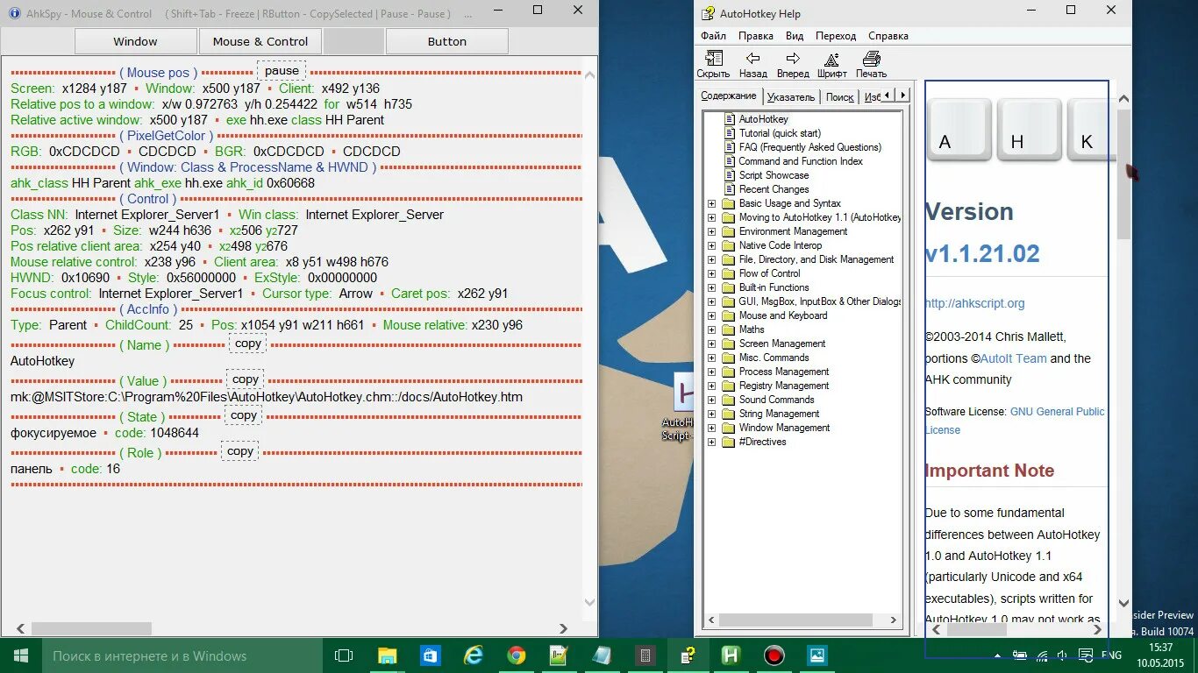Click the #Directives folder icon

(728, 442)
